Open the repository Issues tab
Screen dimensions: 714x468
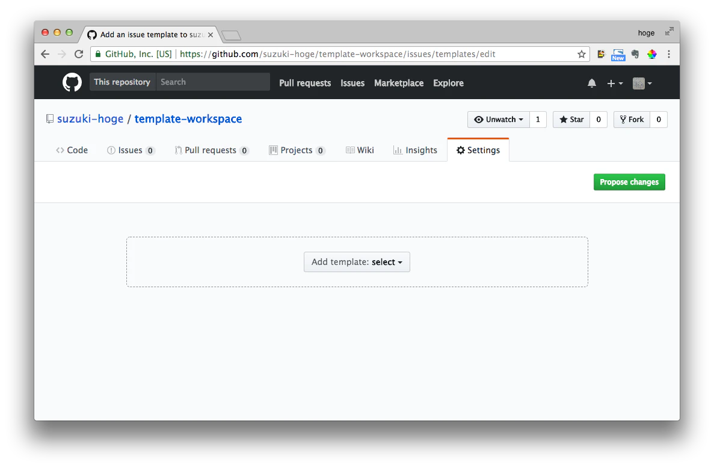tap(131, 150)
